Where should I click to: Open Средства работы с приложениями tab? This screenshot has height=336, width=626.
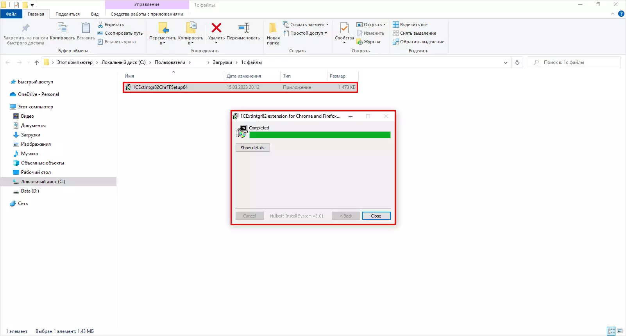point(147,14)
